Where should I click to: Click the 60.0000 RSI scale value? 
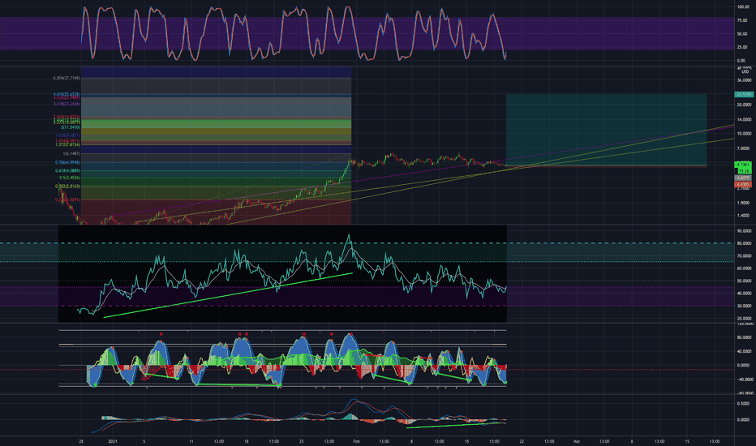744,268
